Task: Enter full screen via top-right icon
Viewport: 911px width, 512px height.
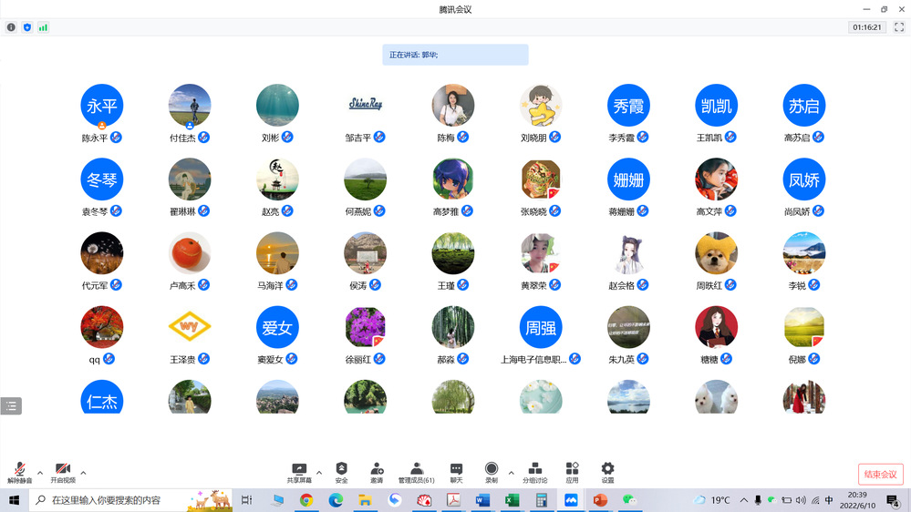Action: (898, 27)
